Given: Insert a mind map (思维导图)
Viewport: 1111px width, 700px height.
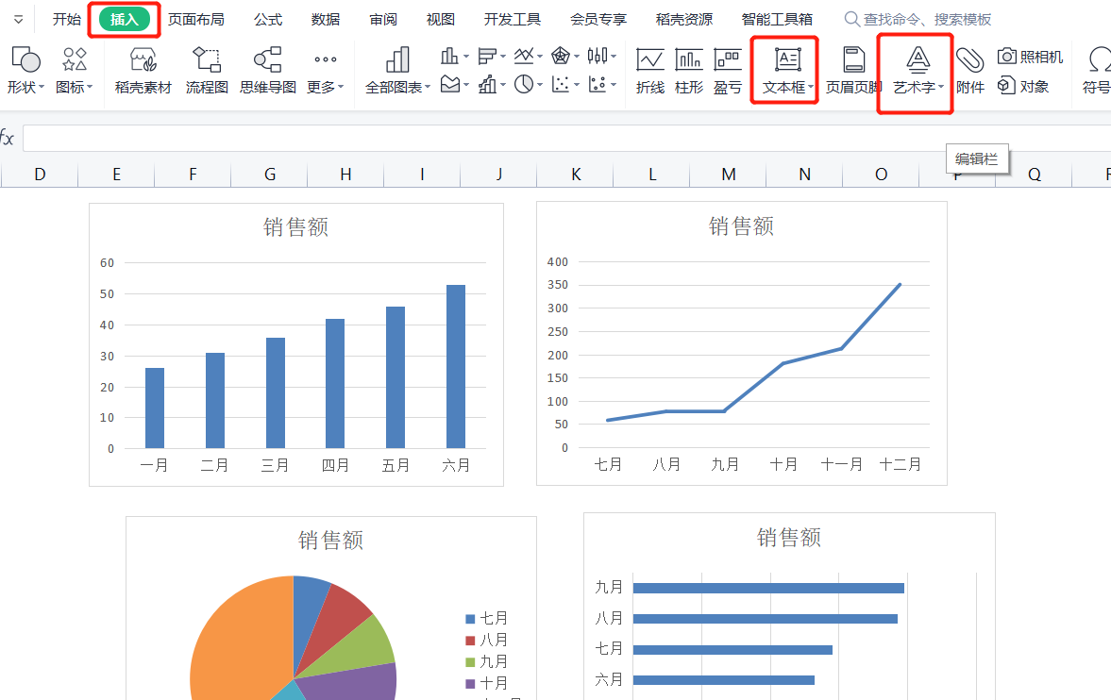Looking at the screenshot, I should click(x=268, y=70).
